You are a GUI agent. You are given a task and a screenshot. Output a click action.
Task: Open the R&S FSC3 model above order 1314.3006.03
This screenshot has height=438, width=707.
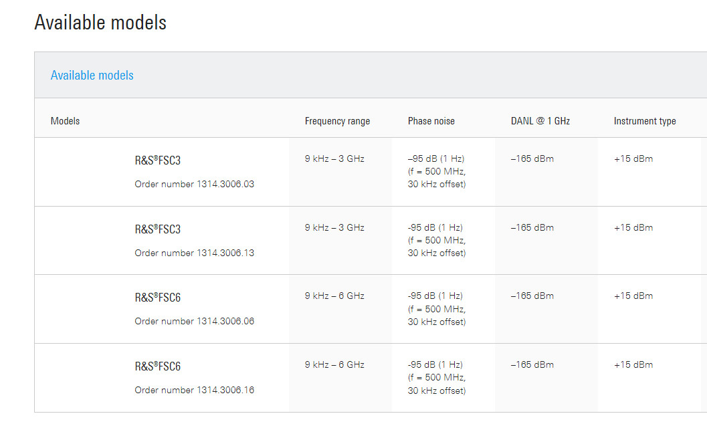coord(158,160)
